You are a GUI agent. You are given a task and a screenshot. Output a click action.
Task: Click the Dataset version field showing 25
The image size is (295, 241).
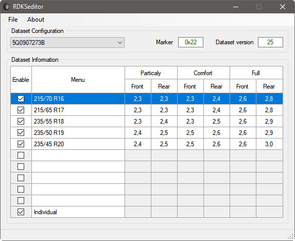click(x=270, y=42)
